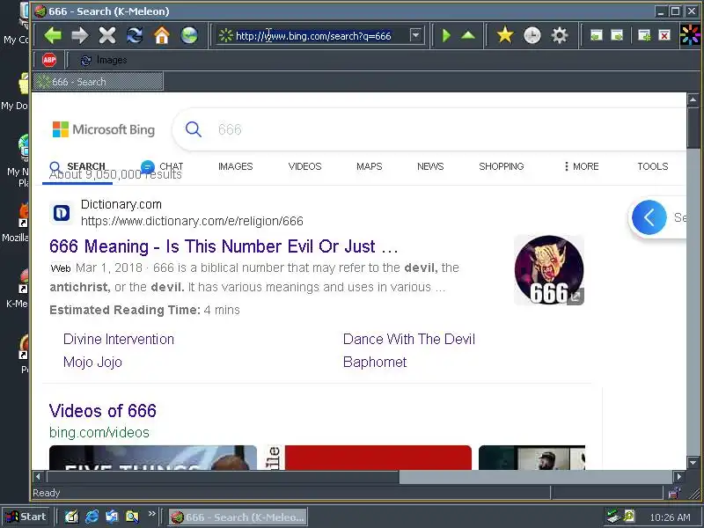The image size is (704, 528).
Task: Open the Windows Start menu
Action: coord(26,517)
